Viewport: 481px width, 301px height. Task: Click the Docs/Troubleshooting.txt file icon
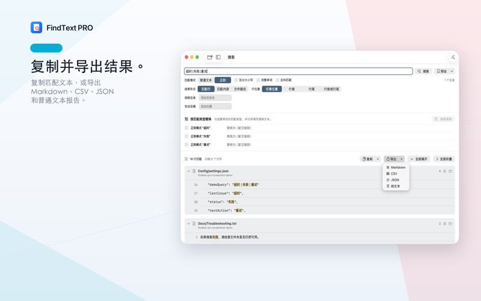[x=194, y=223]
